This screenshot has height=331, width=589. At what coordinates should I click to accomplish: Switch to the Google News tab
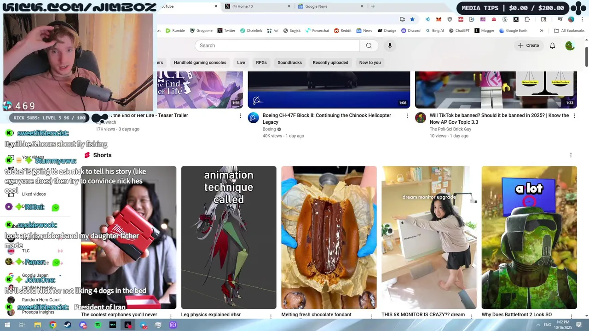coord(330,6)
